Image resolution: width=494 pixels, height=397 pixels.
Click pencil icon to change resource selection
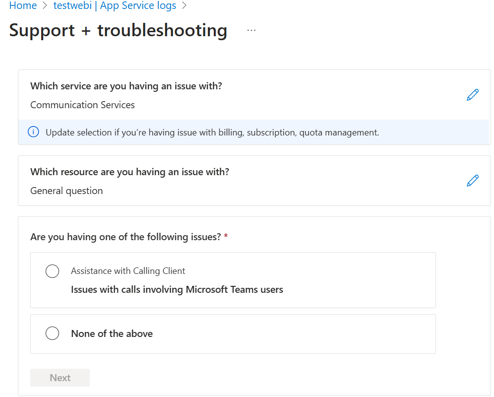click(x=472, y=180)
